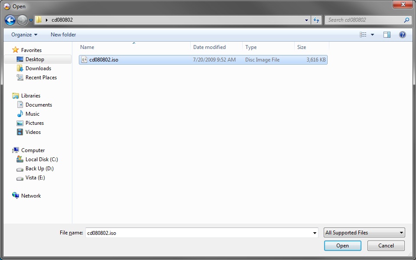Expand the All Supported Files dropdown
The height and width of the screenshot is (260, 416).
364,233
